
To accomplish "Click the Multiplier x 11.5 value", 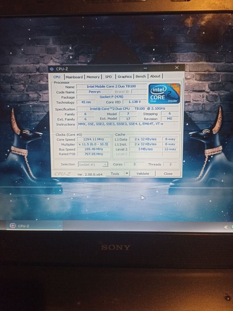I will (94, 144).
